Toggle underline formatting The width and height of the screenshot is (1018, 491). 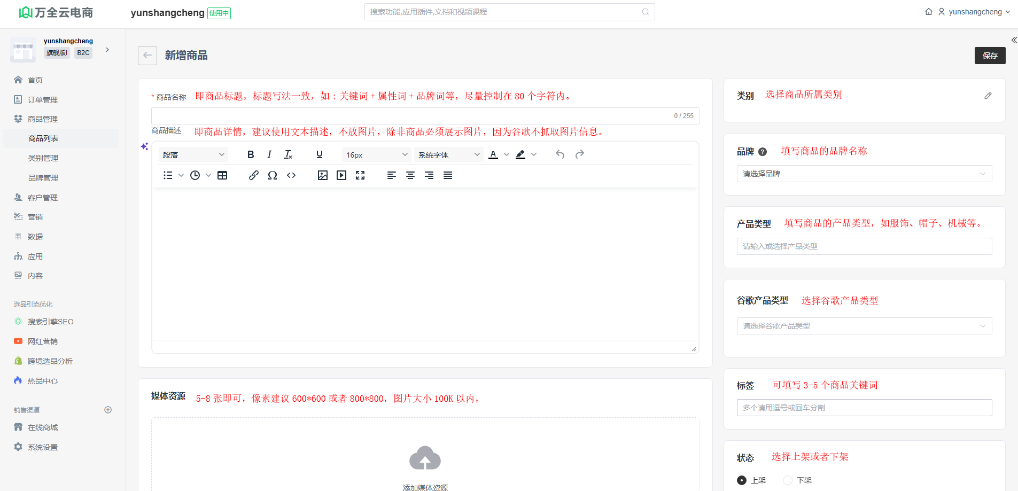320,154
